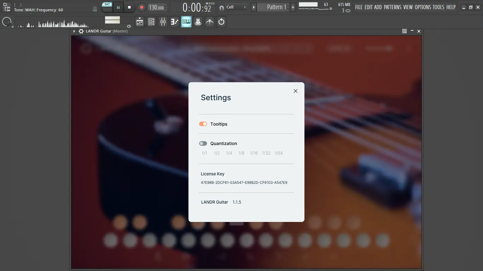Click the circular undo arrow icon

[x=221, y=22]
